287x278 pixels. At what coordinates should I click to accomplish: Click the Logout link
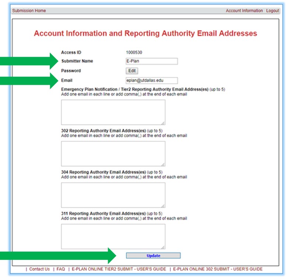[x=273, y=11]
